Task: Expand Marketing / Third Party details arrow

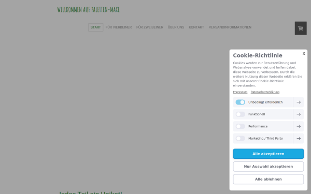Action: [299, 138]
